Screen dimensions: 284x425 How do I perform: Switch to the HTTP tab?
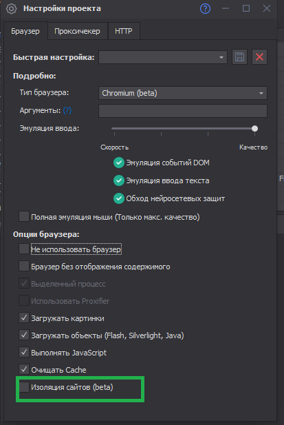124,31
